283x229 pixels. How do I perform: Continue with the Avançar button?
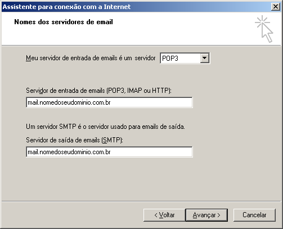click(x=206, y=215)
